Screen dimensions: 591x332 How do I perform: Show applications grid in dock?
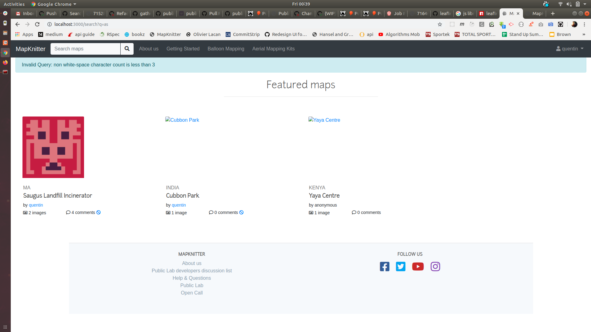point(5,327)
